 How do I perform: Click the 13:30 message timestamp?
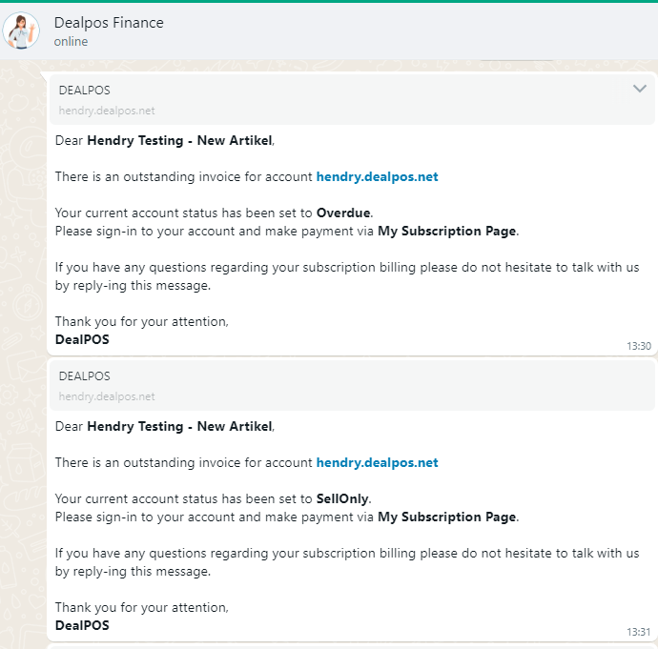[x=639, y=346]
